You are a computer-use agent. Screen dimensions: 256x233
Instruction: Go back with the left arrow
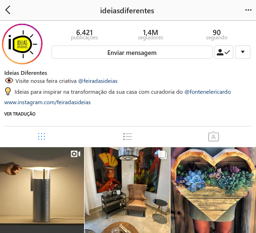pyautogui.click(x=8, y=10)
